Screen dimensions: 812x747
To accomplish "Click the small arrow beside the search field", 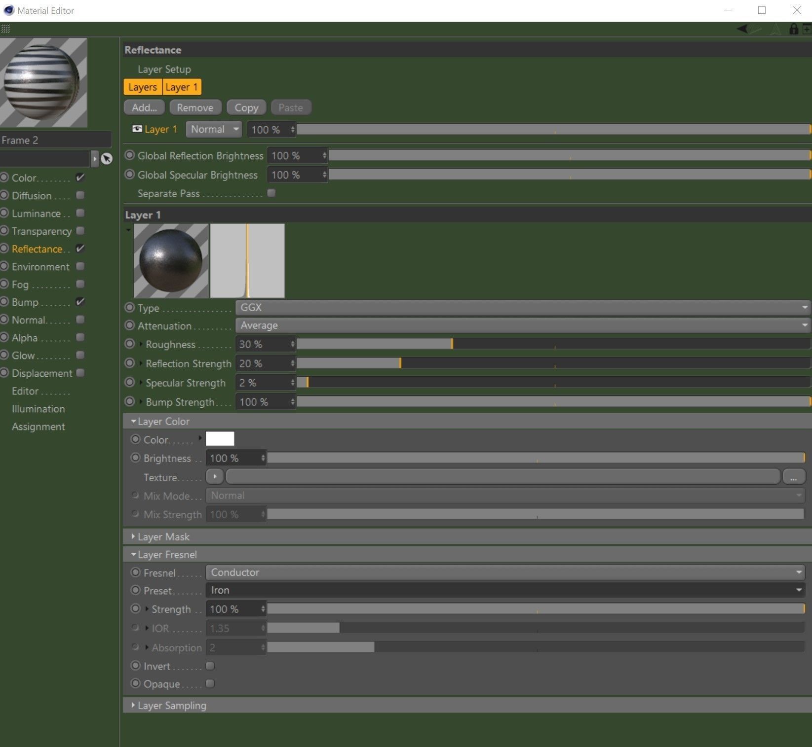I will [x=95, y=158].
